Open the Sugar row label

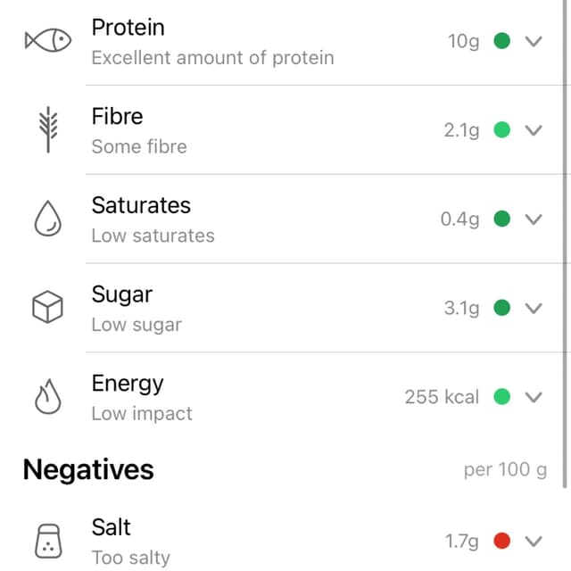[122, 294]
